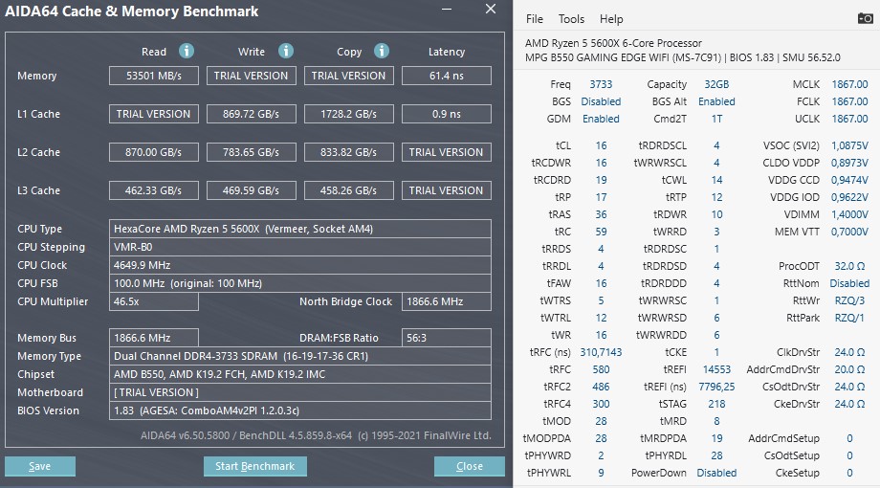Click the L3 Cache Write 469.59 GB/s field
Viewport: 880px width, 488px height.
click(252, 190)
